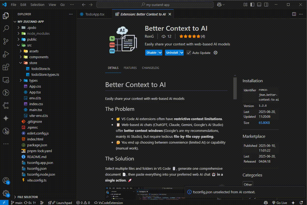The width and height of the screenshot is (307, 205).
Task: Open the Remote Explorer view
Action: [6, 80]
